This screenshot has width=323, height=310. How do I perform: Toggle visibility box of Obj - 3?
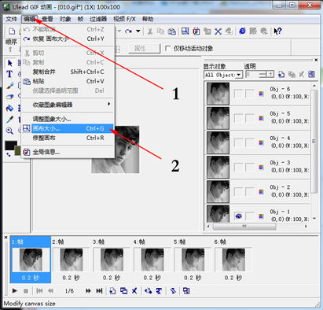coord(238,167)
